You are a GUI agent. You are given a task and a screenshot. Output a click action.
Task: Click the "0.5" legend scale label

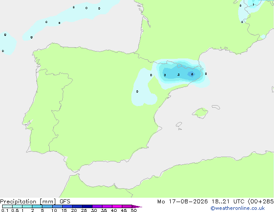click(15, 210)
